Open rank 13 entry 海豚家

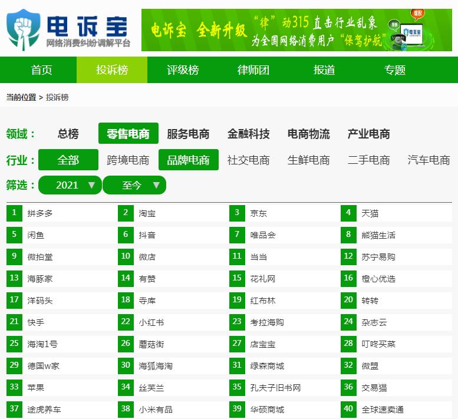coord(40,279)
